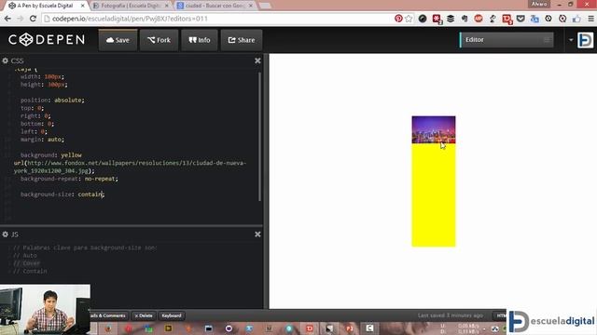Click the Pinterest icon in address bar
Image resolution: width=597 pixels, height=335 pixels.
pos(398,19)
